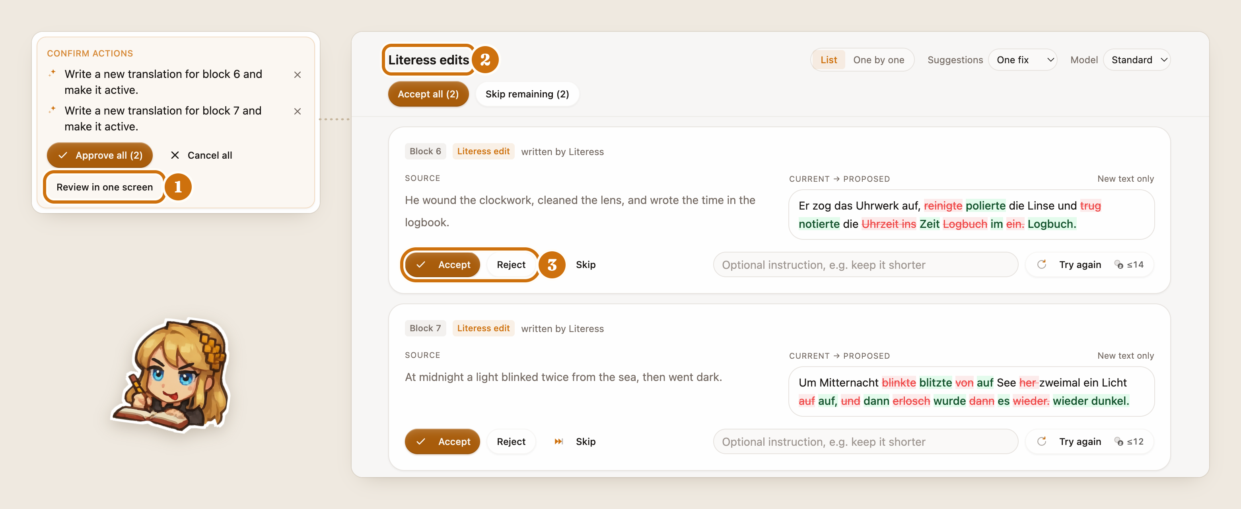Click the Block 6 label tag
Viewport: 1241px width, 509px height.
click(x=425, y=151)
